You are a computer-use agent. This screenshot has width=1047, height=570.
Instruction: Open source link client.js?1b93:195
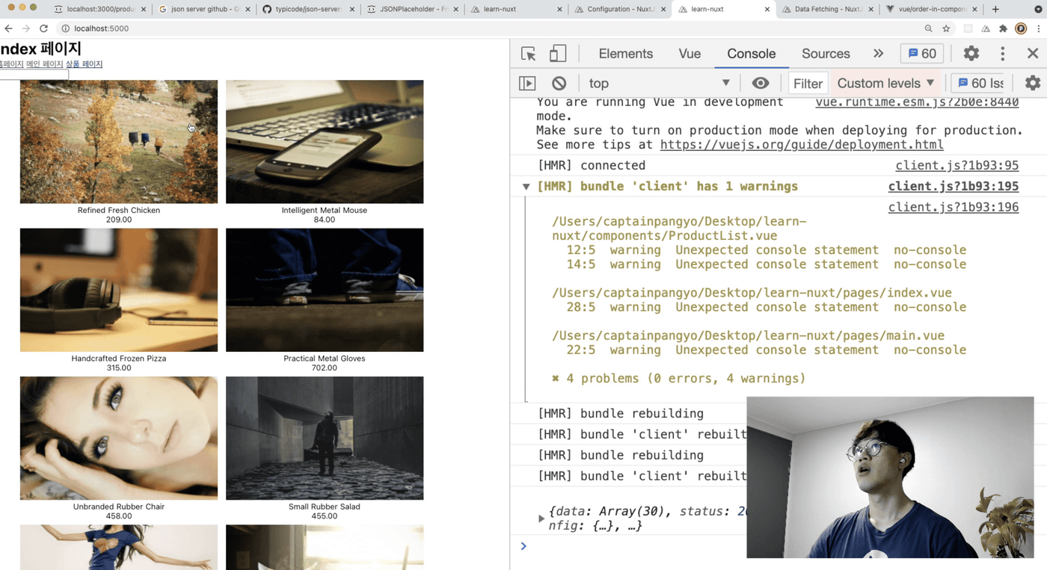point(954,187)
